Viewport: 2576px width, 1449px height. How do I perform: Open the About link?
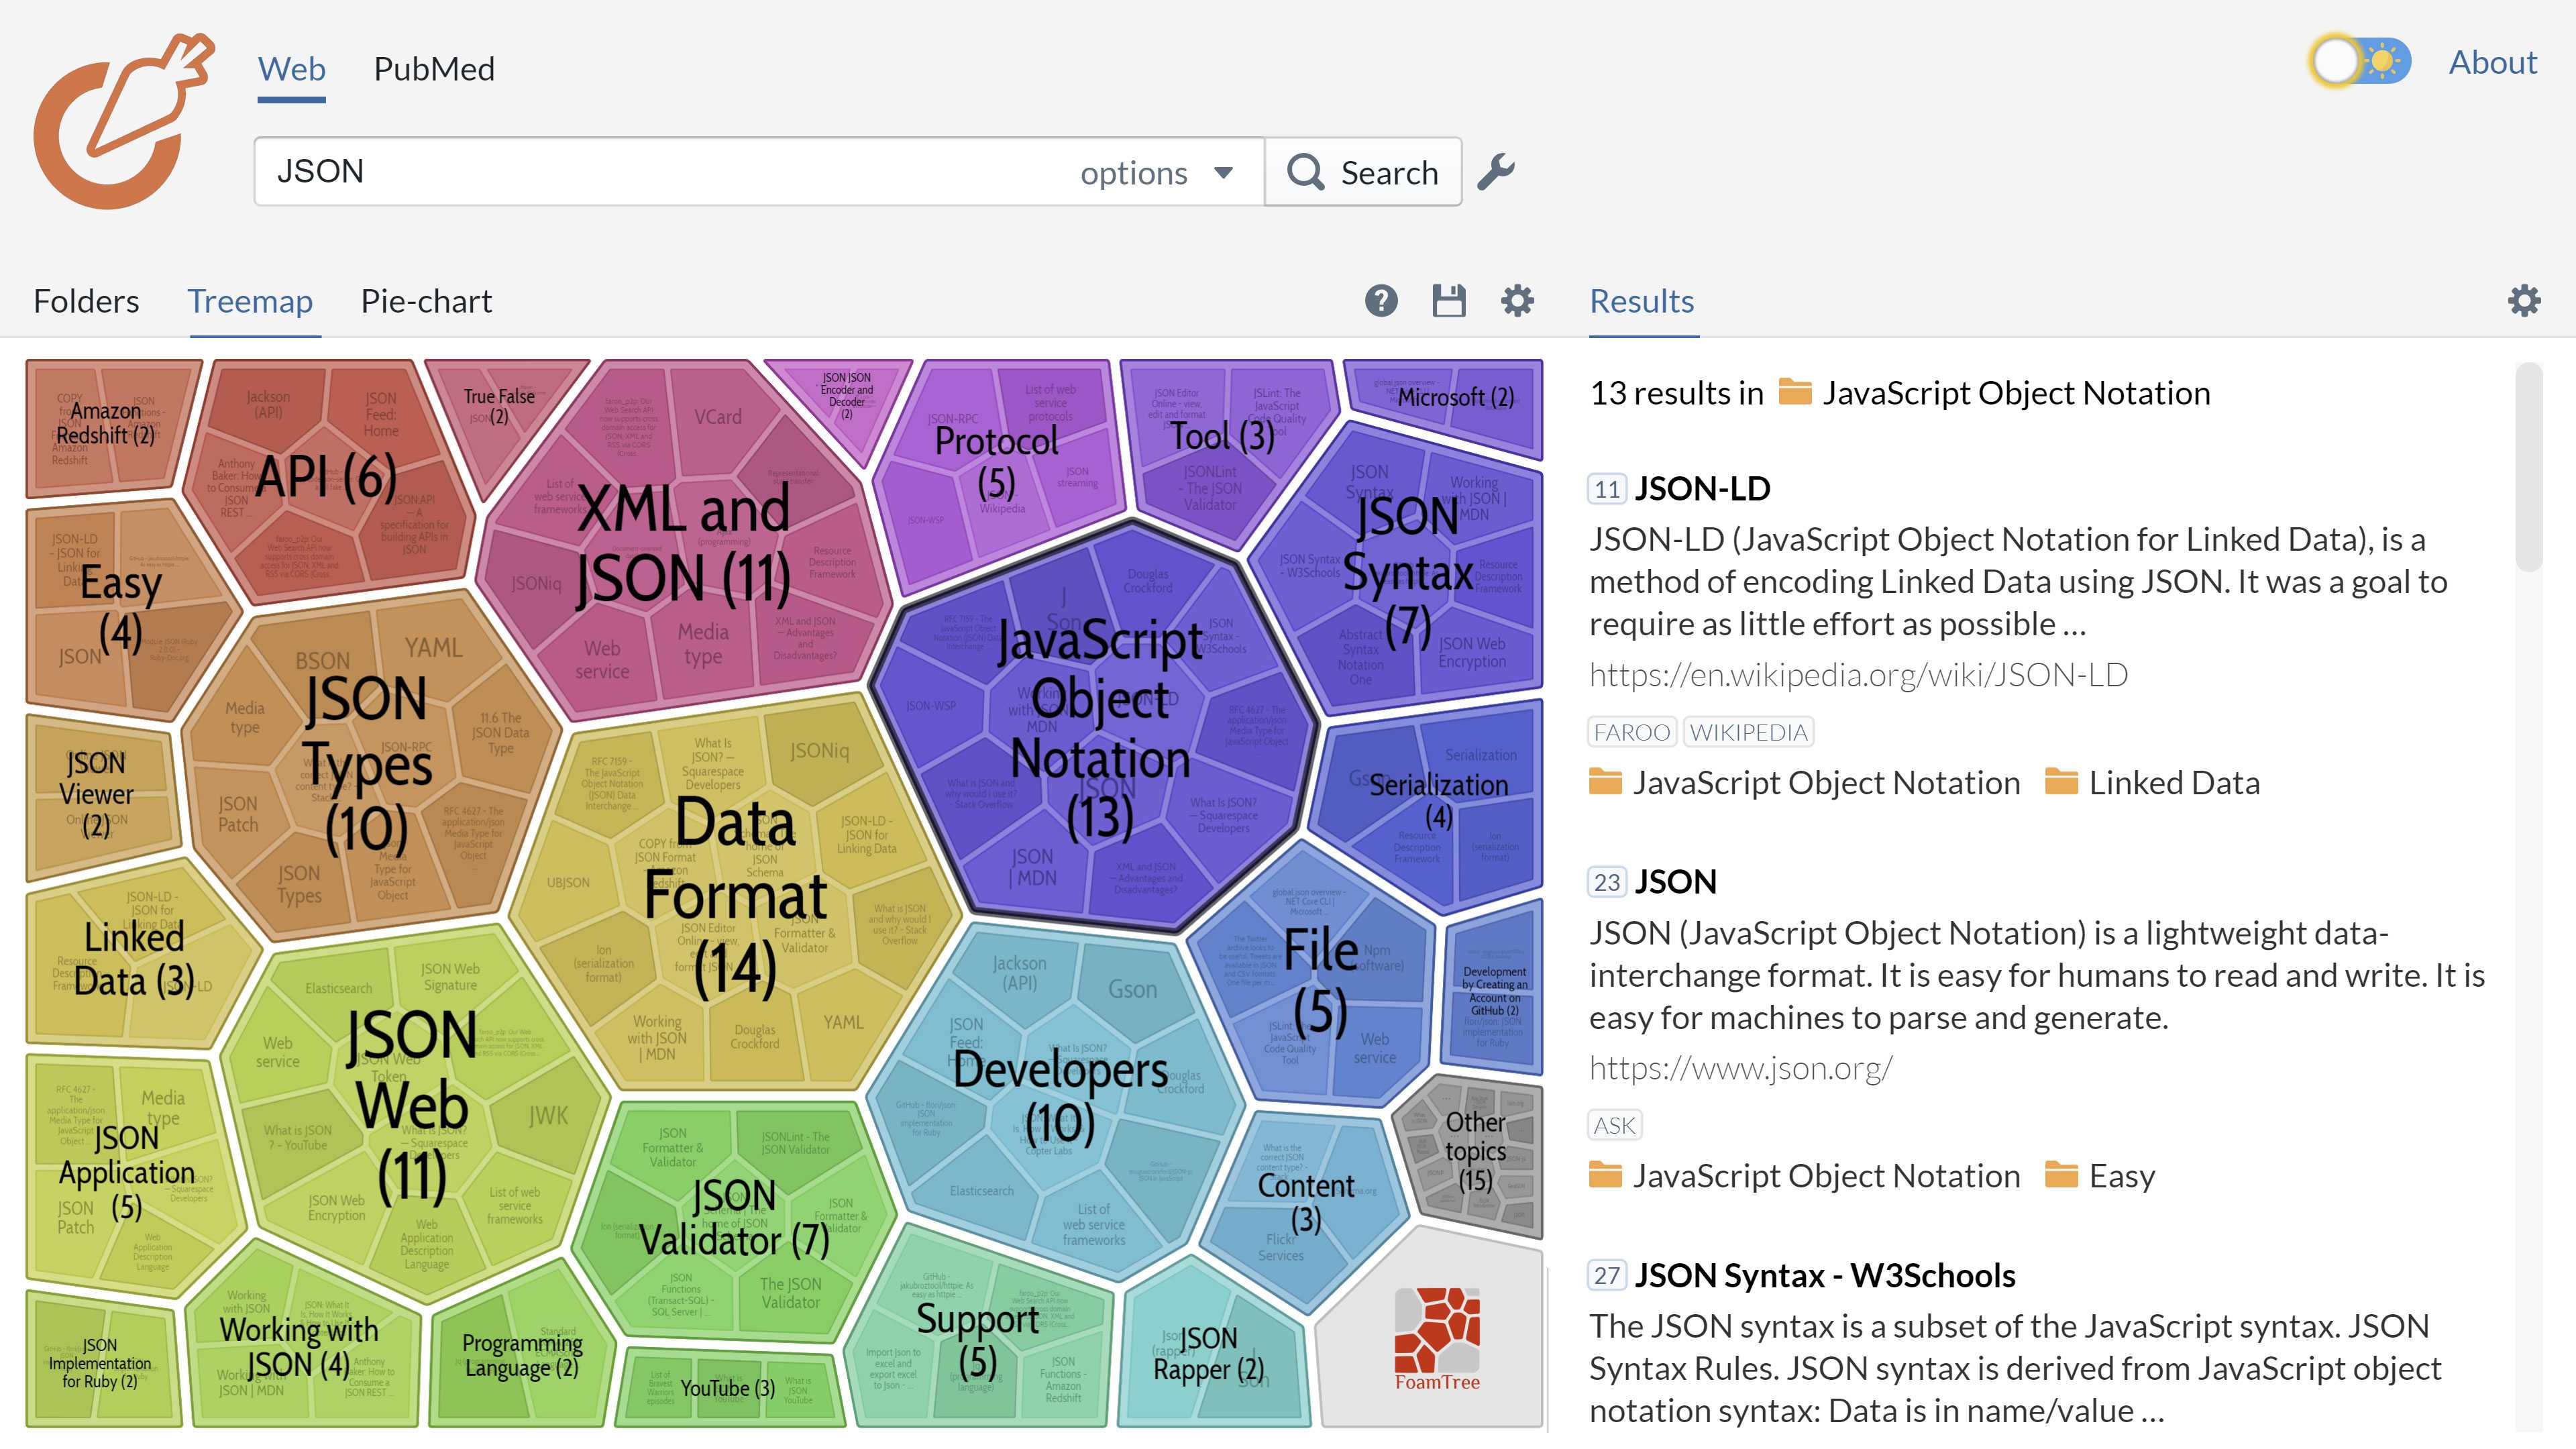pyautogui.click(x=2492, y=62)
